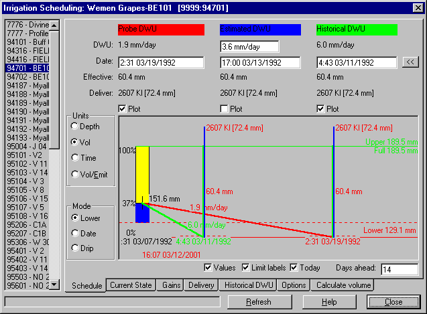Click the Probe date field 2:31 03/19/1992

161,62
